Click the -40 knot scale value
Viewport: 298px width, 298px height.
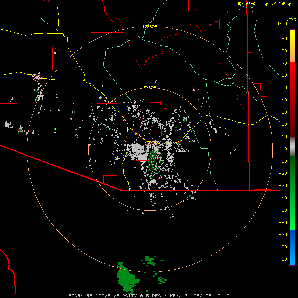pyautogui.click(x=283, y=198)
